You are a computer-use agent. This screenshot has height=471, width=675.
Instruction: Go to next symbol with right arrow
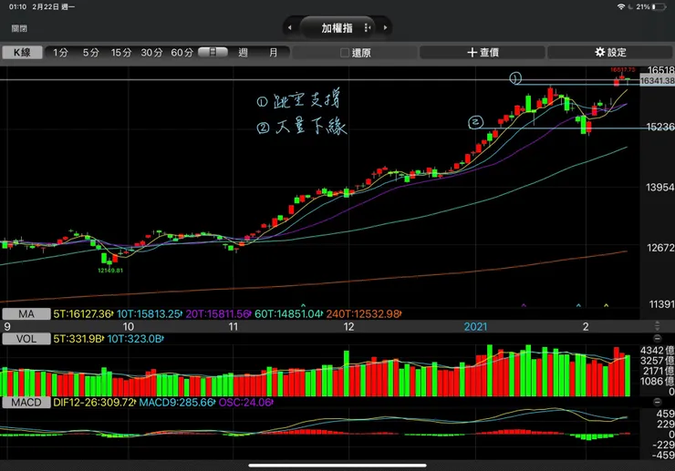(x=385, y=27)
